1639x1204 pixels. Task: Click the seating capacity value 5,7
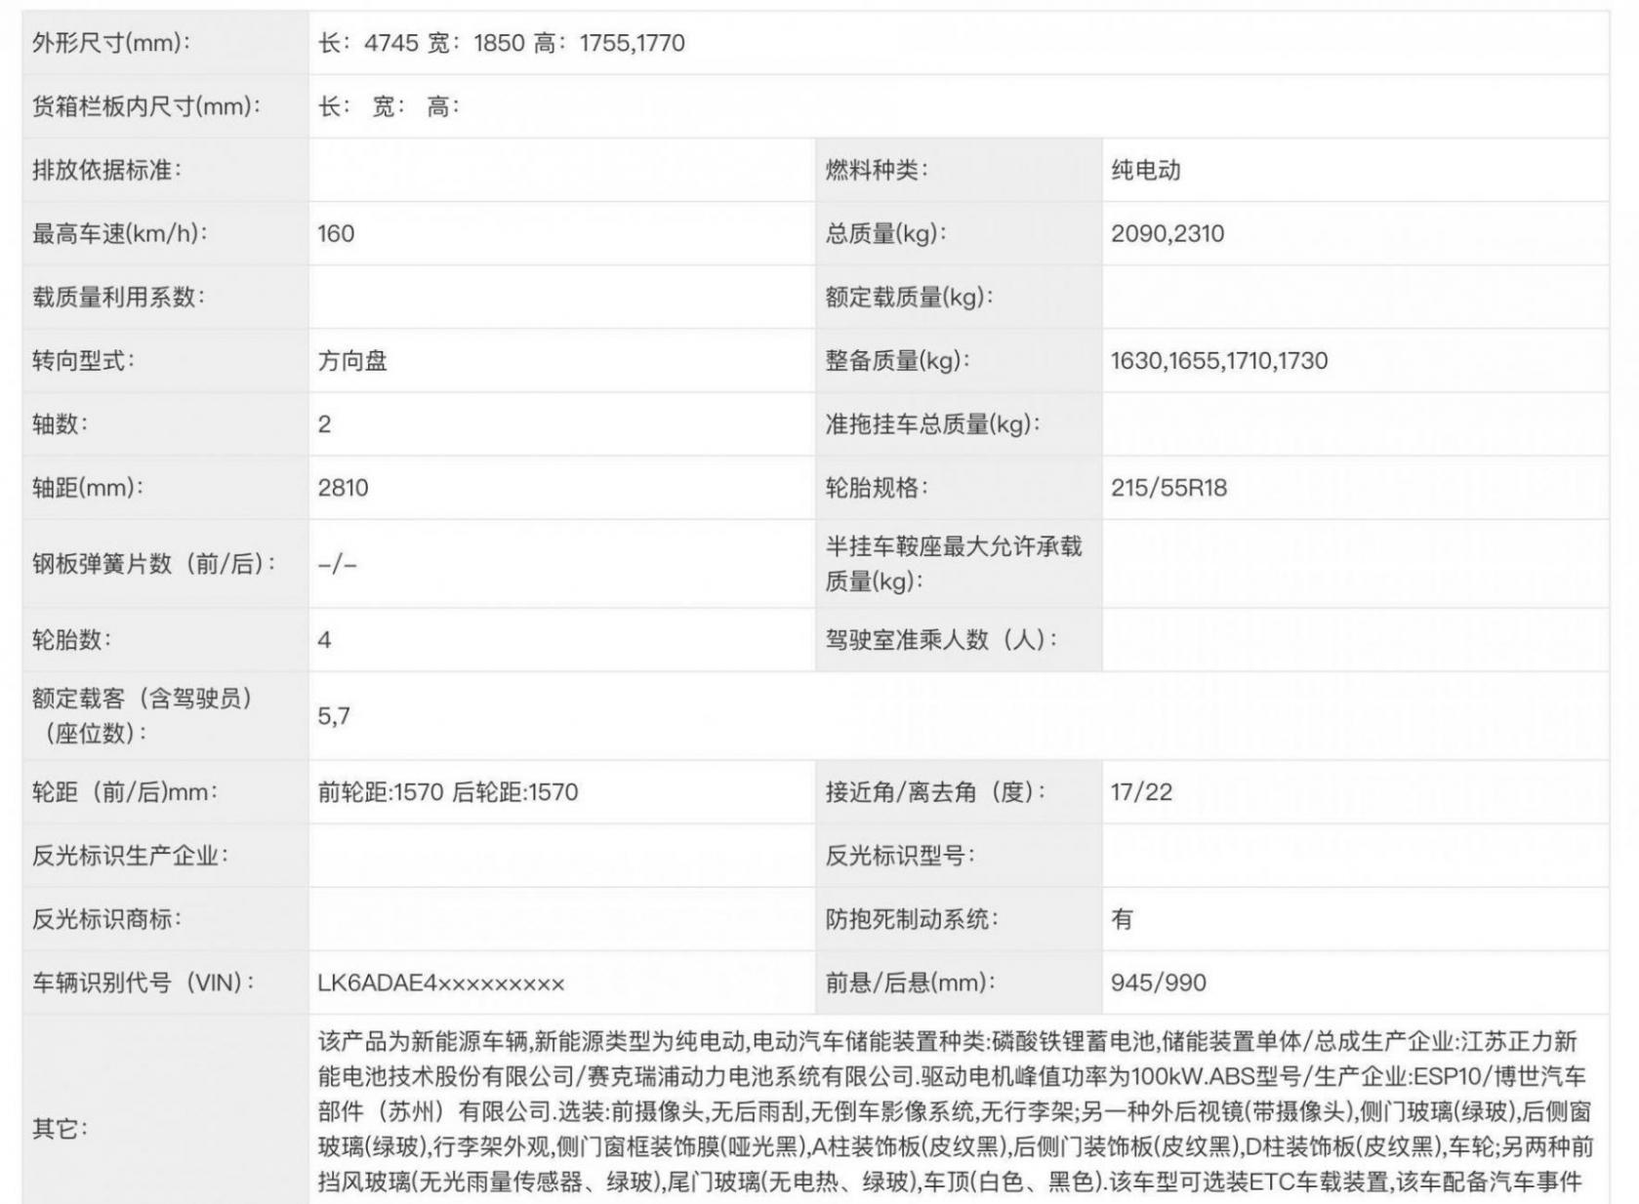coord(336,715)
